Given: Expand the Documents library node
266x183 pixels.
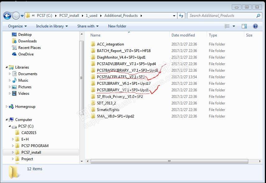Looking at the screenshot, I should coord(10,74).
